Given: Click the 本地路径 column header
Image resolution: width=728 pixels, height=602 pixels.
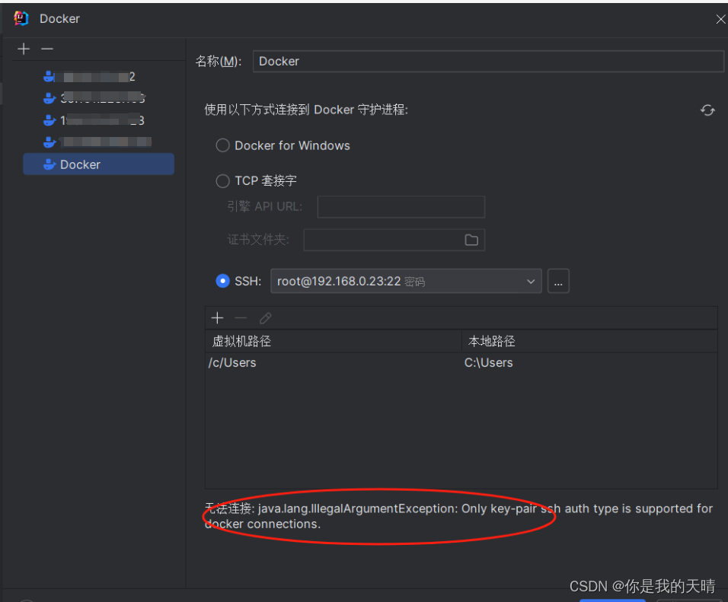Looking at the screenshot, I should (x=589, y=341).
